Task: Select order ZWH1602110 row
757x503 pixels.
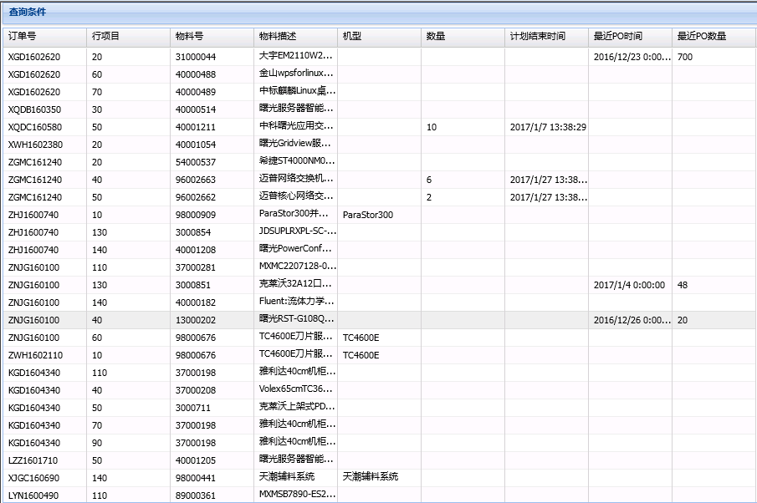Action: [x=380, y=355]
